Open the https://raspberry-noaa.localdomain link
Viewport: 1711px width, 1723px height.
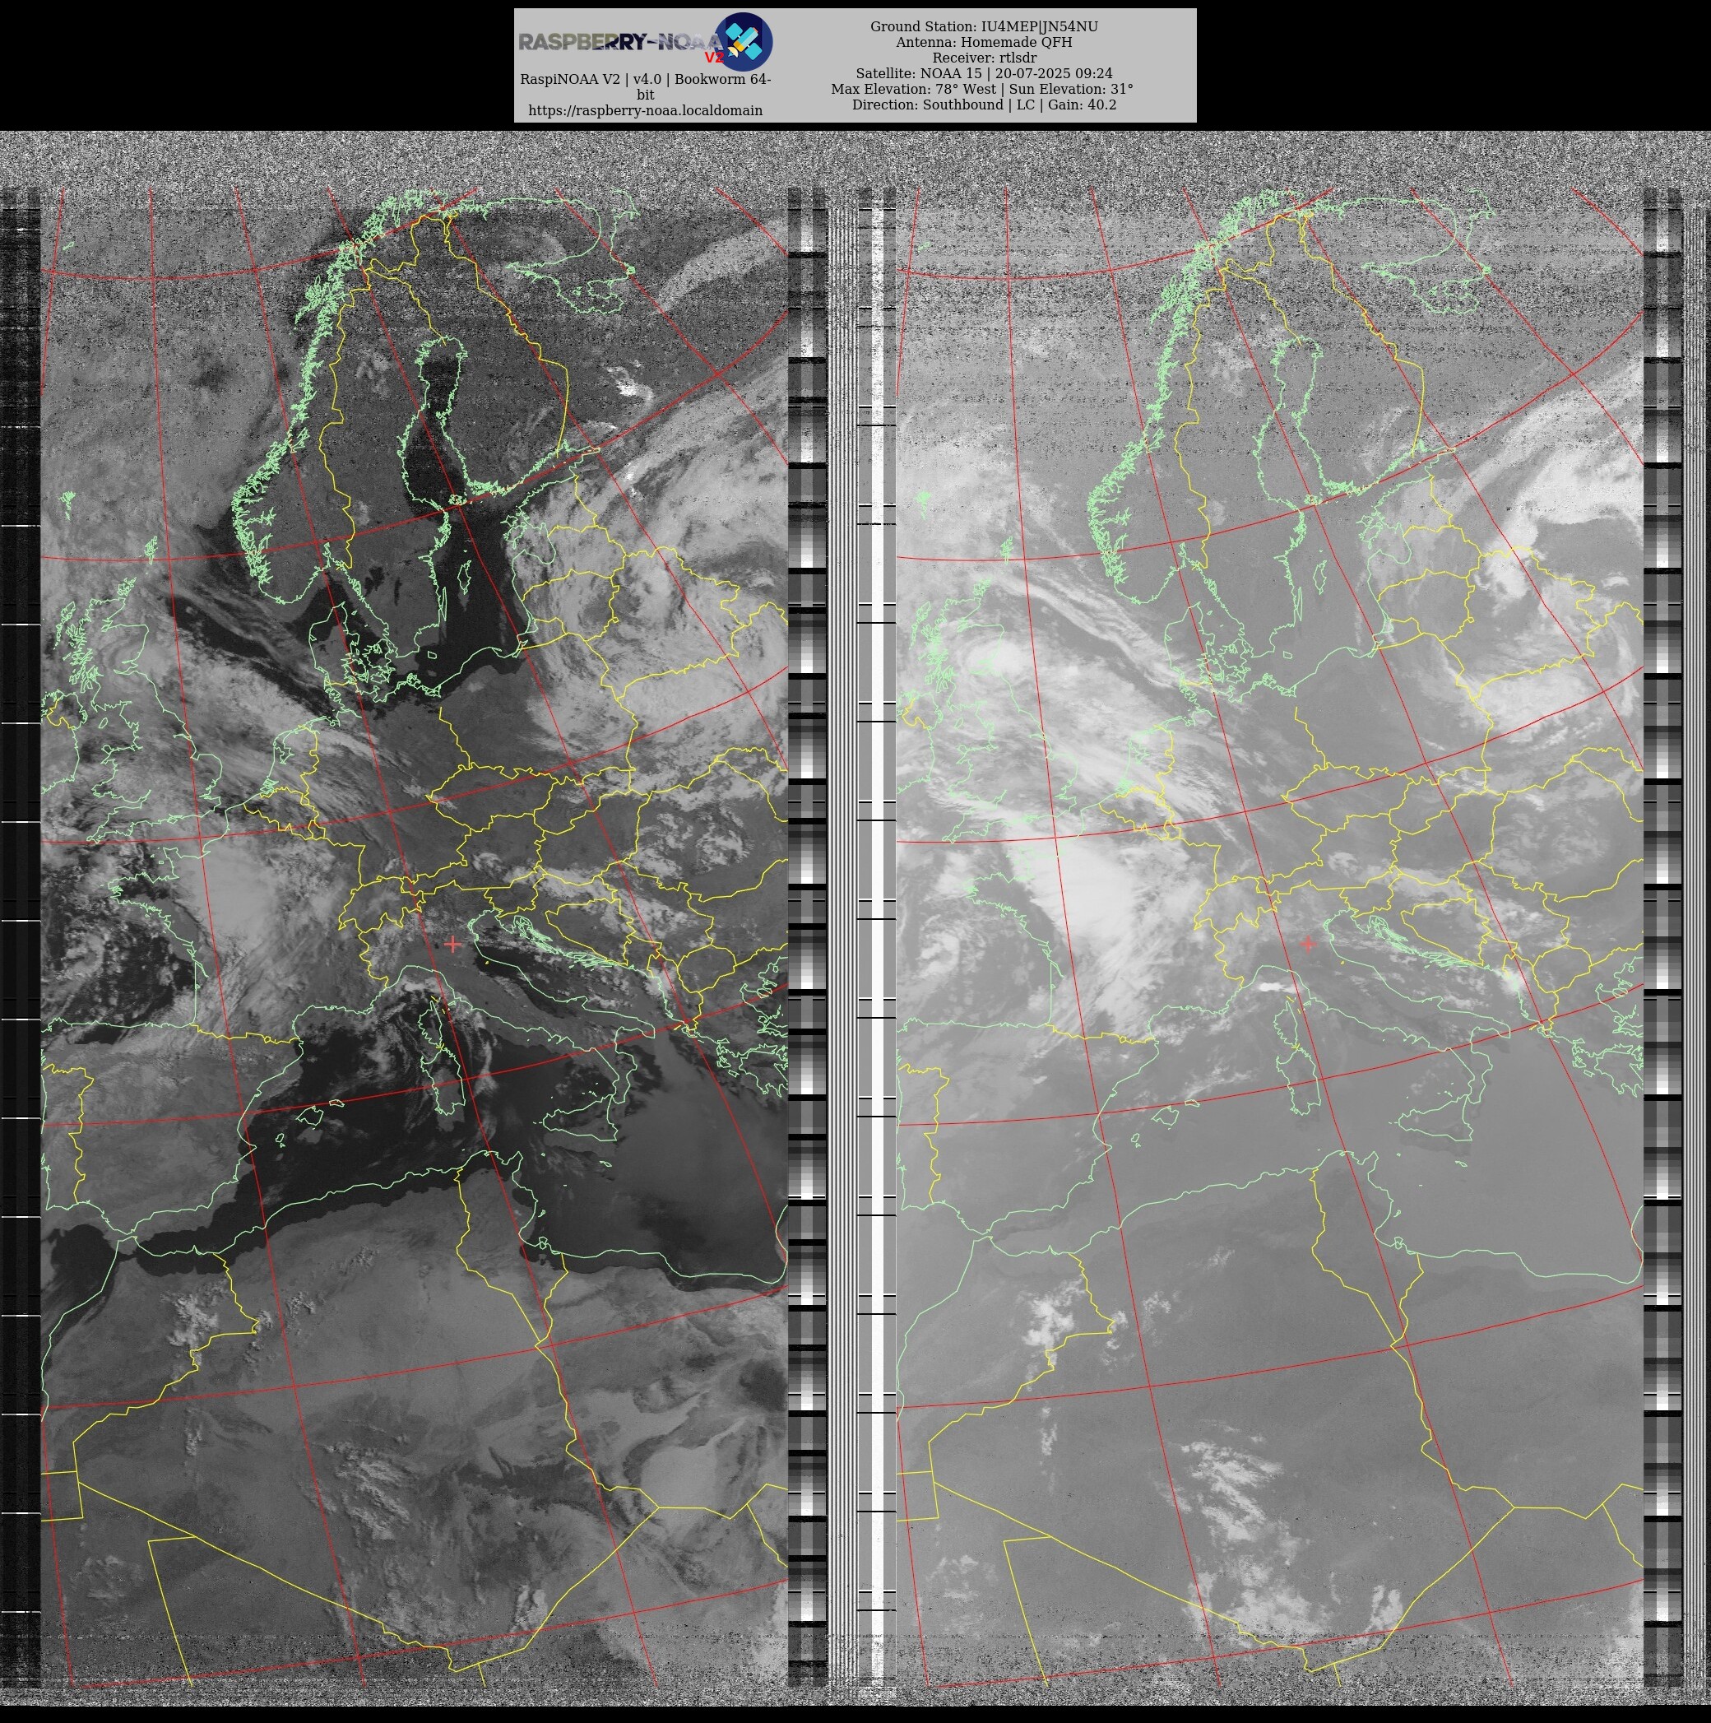pos(646,110)
